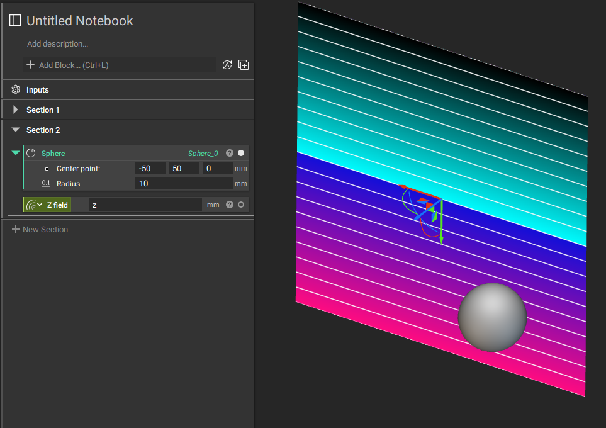Collapse Section 2
The height and width of the screenshot is (428, 606).
[16, 130]
